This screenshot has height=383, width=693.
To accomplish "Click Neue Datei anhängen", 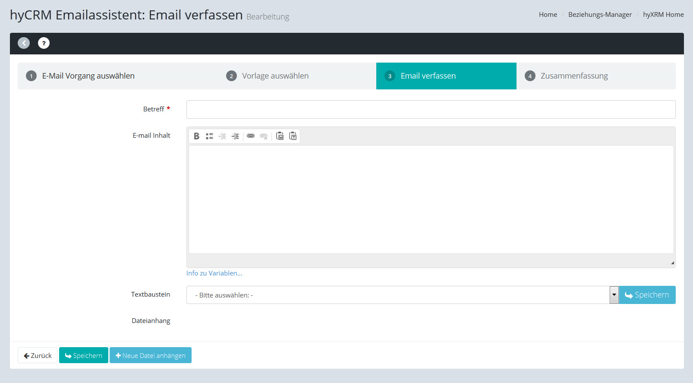I will tap(150, 355).
